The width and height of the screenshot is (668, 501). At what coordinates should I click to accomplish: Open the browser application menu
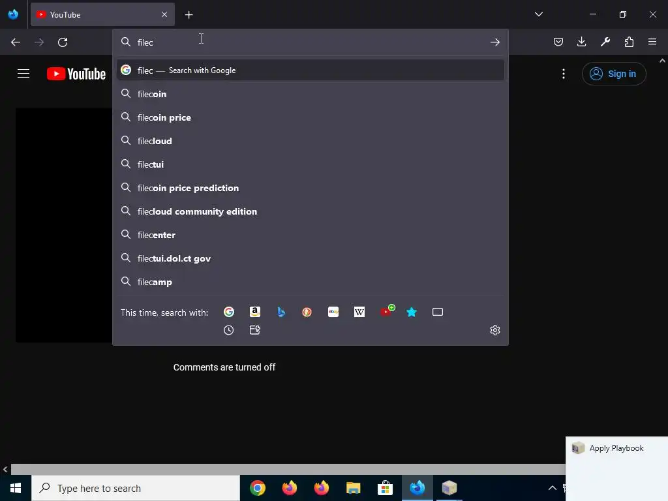point(652,42)
